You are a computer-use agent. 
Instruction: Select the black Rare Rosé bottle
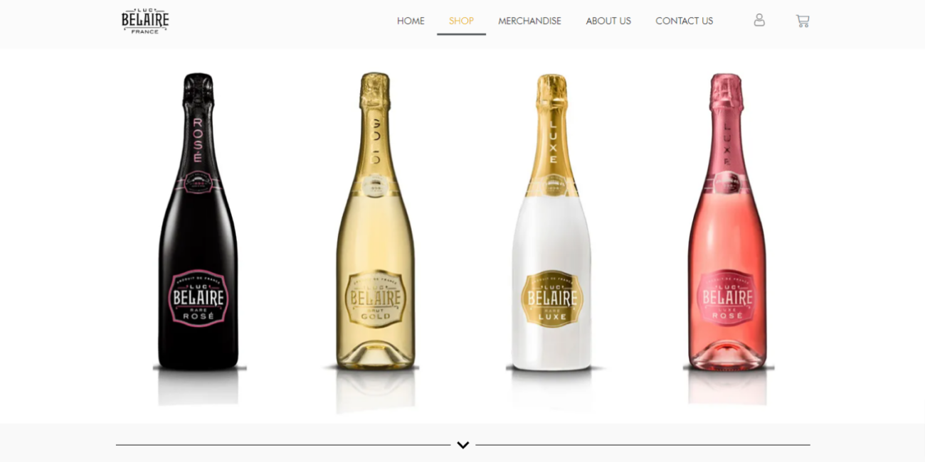pyautogui.click(x=199, y=222)
